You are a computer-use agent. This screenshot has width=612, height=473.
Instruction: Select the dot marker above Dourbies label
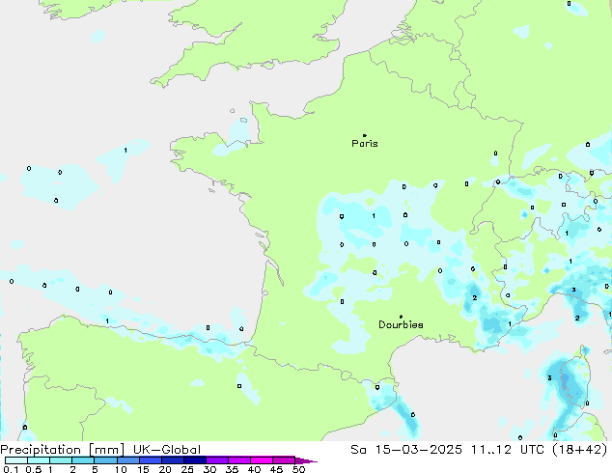coord(401,317)
